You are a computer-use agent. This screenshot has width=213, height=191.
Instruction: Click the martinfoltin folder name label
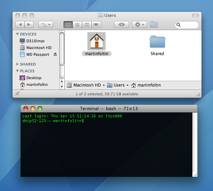97,54
